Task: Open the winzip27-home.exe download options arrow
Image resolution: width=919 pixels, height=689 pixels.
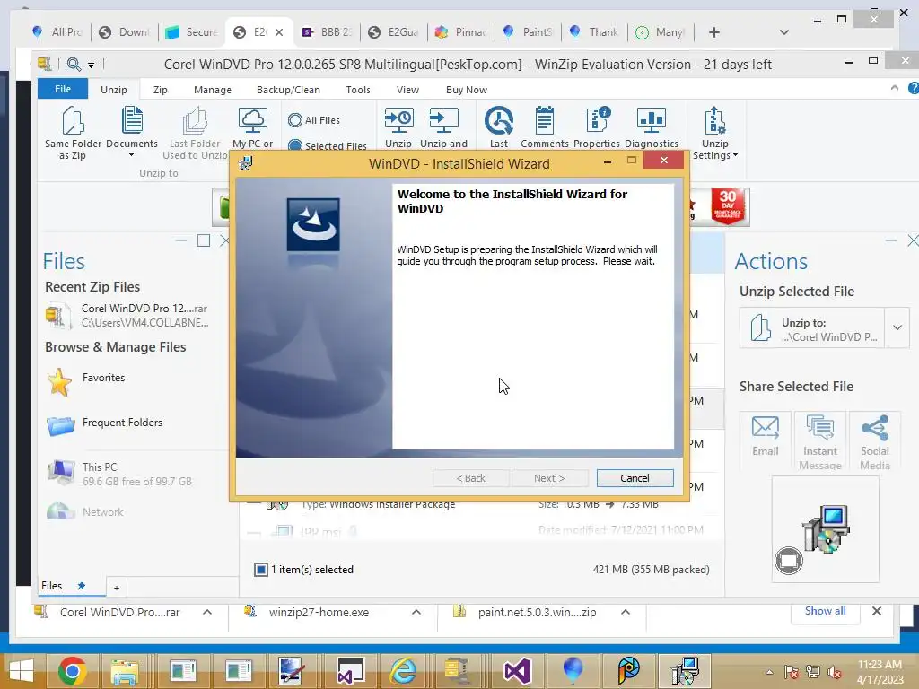Action: 416,612
